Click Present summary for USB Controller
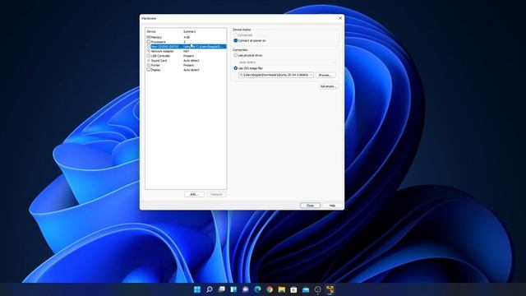Screen dimensions: 526x296 pyautogui.click(x=188, y=56)
